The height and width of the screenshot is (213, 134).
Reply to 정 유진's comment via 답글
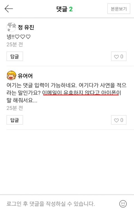pyautogui.click(x=15, y=56)
